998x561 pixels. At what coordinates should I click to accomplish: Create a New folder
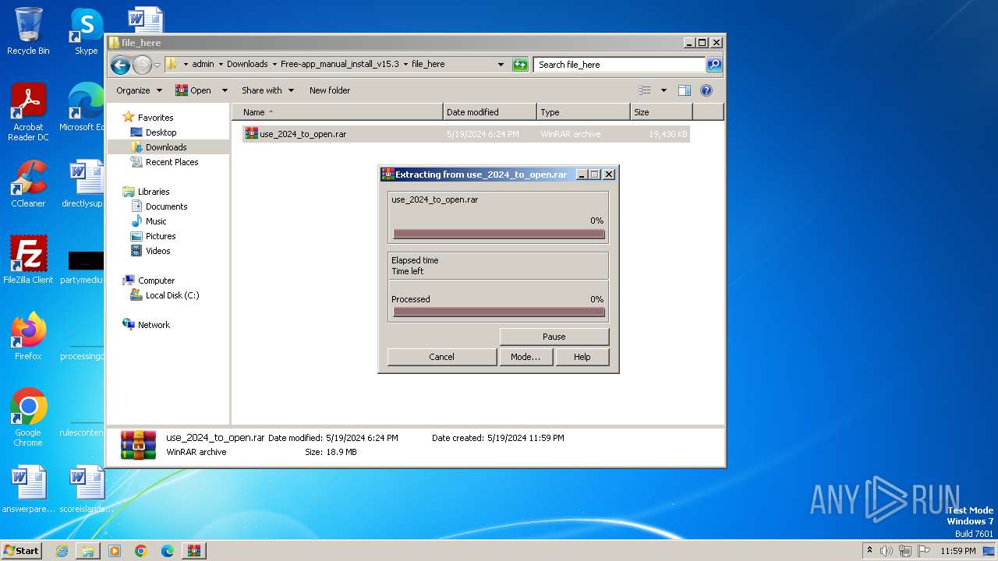point(330,90)
